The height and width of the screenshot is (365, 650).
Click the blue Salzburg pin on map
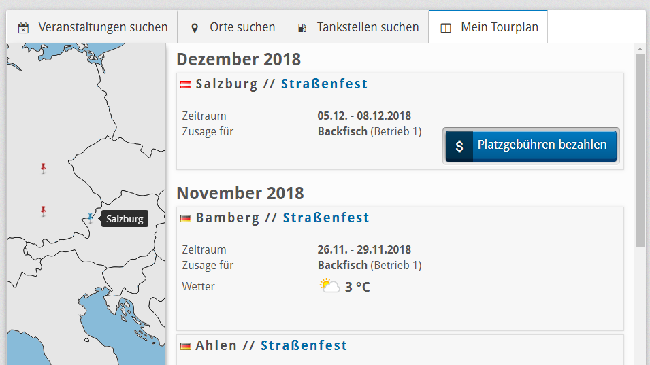click(90, 218)
